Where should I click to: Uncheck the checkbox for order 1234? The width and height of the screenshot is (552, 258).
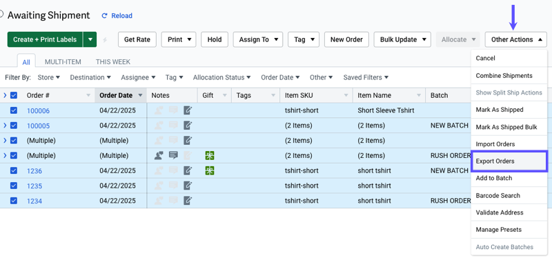pos(14,201)
